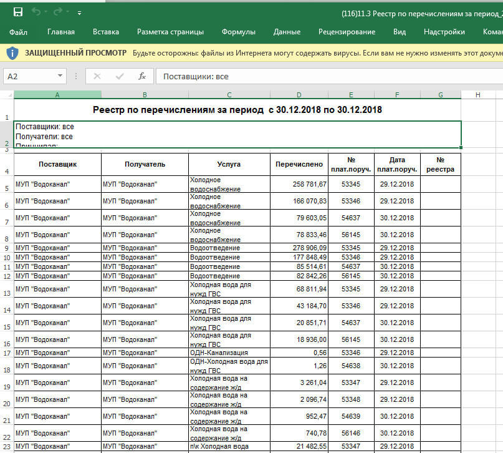Select row 9 by its row header
The width and height of the screenshot is (503, 453).
coord(7,248)
